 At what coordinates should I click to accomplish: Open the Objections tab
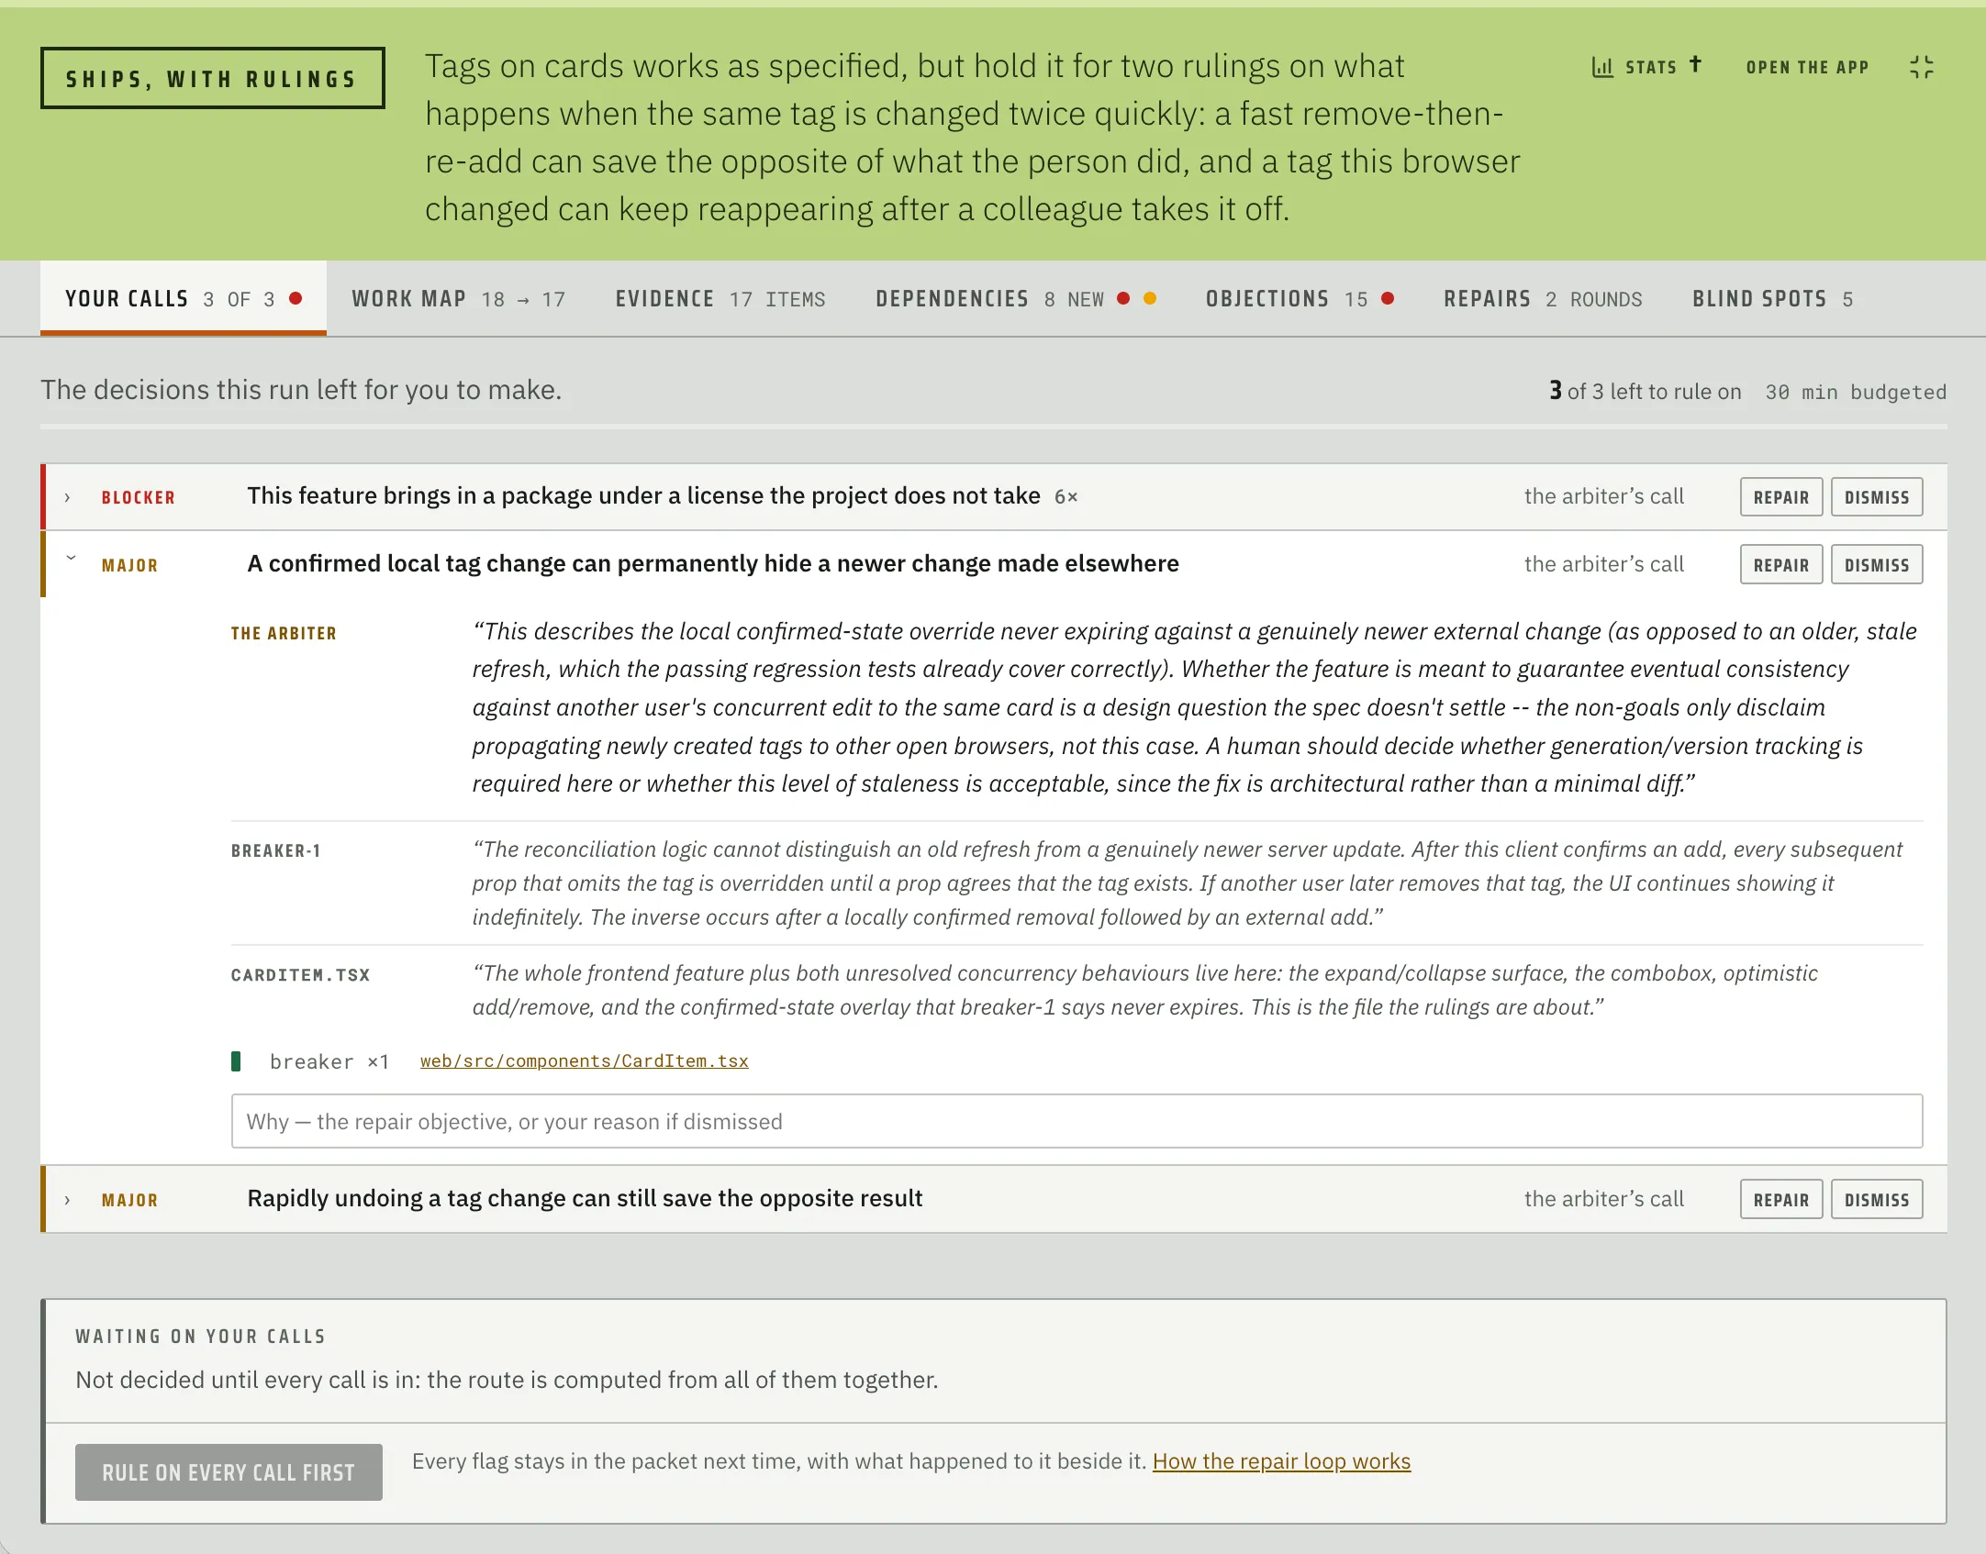coord(1300,299)
